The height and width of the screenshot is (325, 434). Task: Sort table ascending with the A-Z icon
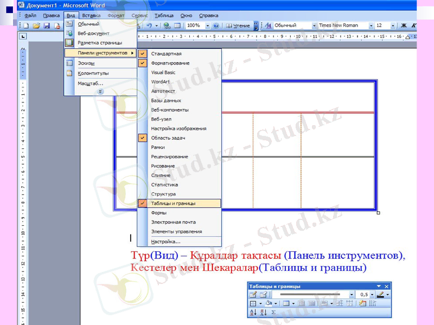click(x=253, y=313)
